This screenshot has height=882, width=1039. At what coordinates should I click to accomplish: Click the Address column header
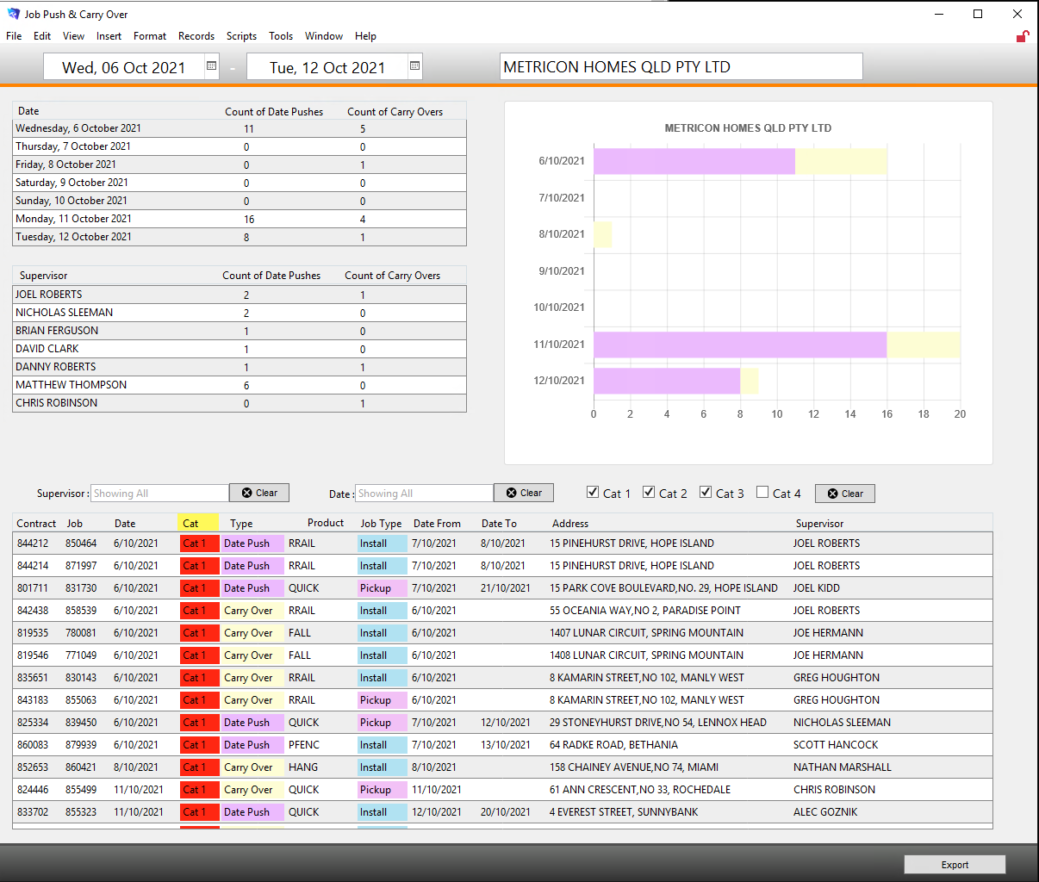570,523
